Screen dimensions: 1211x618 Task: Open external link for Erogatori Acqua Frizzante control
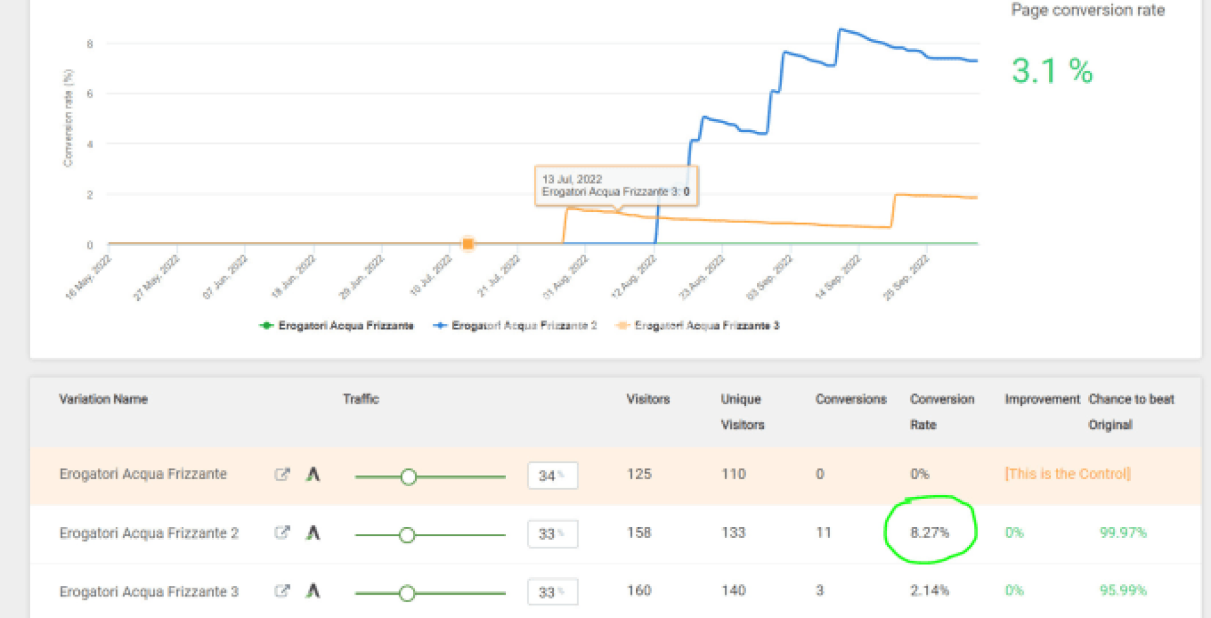282,474
